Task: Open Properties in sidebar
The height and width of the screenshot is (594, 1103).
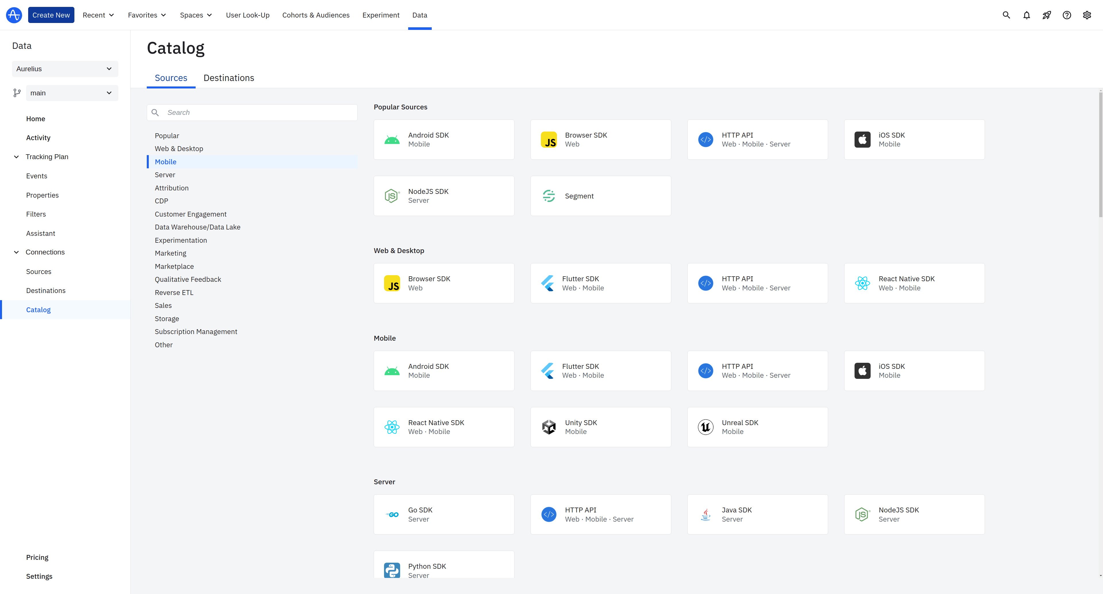Action: tap(43, 195)
